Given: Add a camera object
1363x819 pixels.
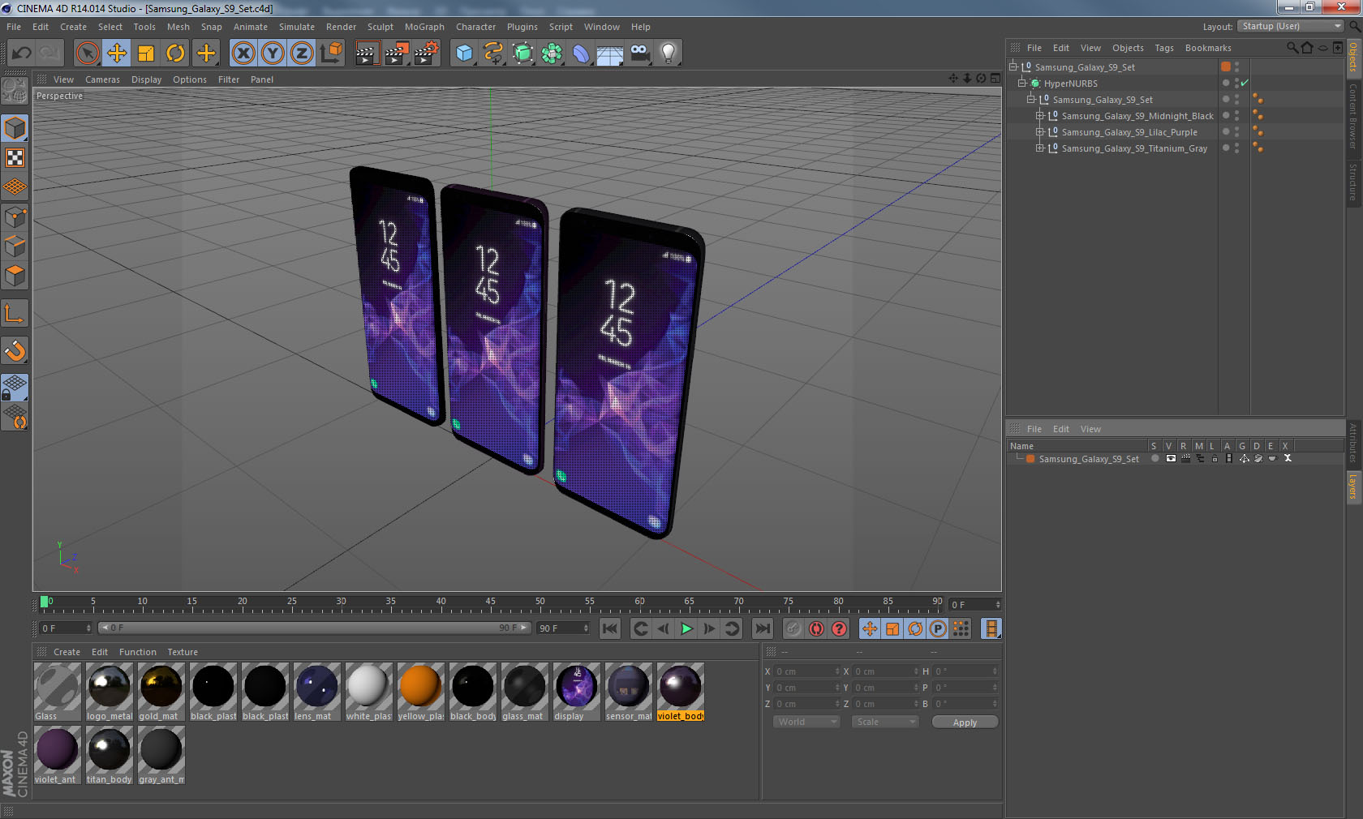Looking at the screenshot, I should click(x=639, y=54).
